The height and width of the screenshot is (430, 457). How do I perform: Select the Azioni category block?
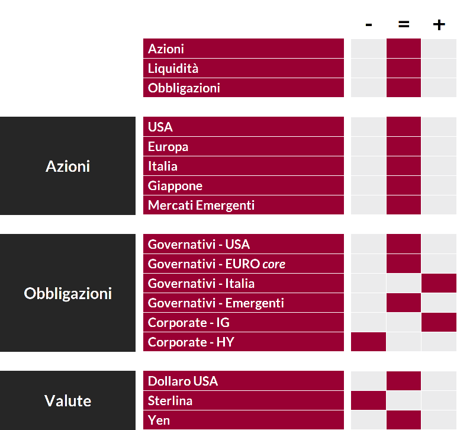tap(68, 166)
